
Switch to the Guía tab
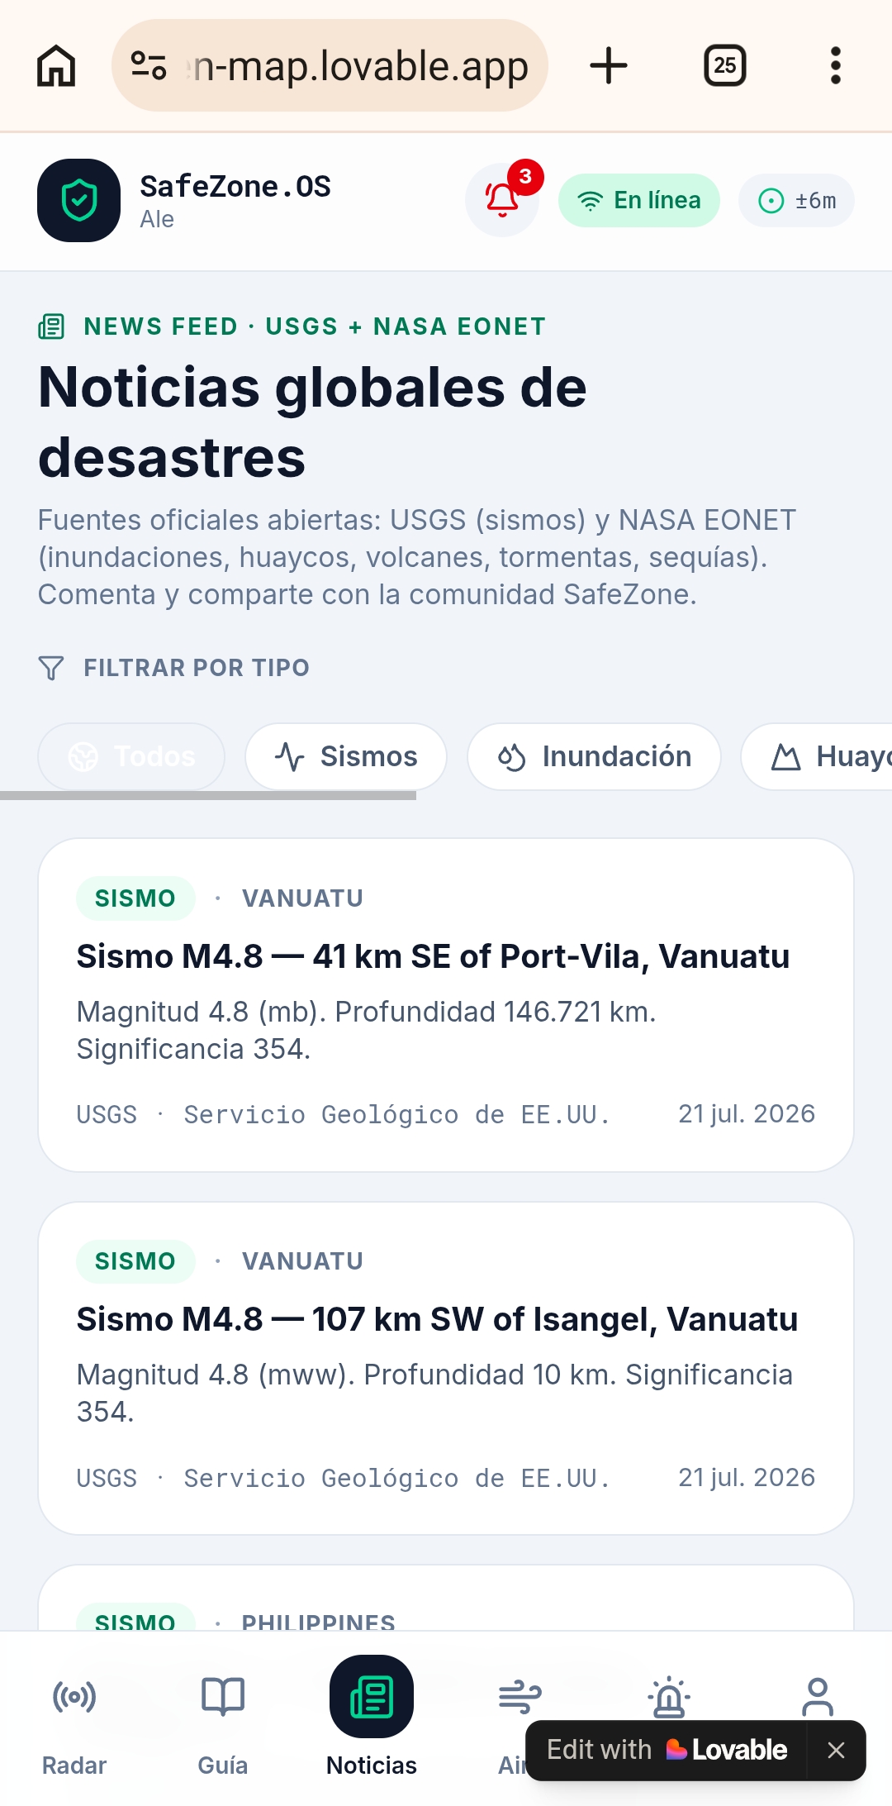[x=223, y=1725]
